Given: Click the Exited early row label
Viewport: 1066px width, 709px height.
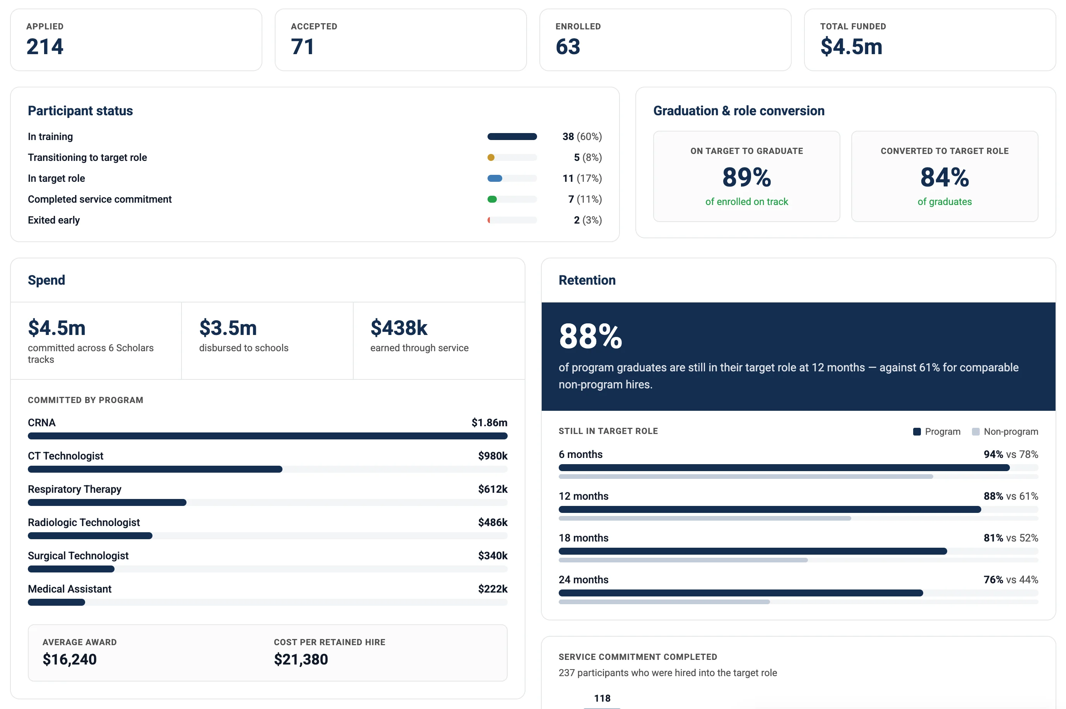Looking at the screenshot, I should point(54,220).
